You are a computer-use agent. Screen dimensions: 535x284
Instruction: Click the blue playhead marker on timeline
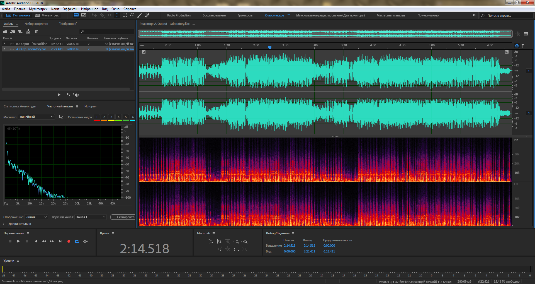click(270, 47)
